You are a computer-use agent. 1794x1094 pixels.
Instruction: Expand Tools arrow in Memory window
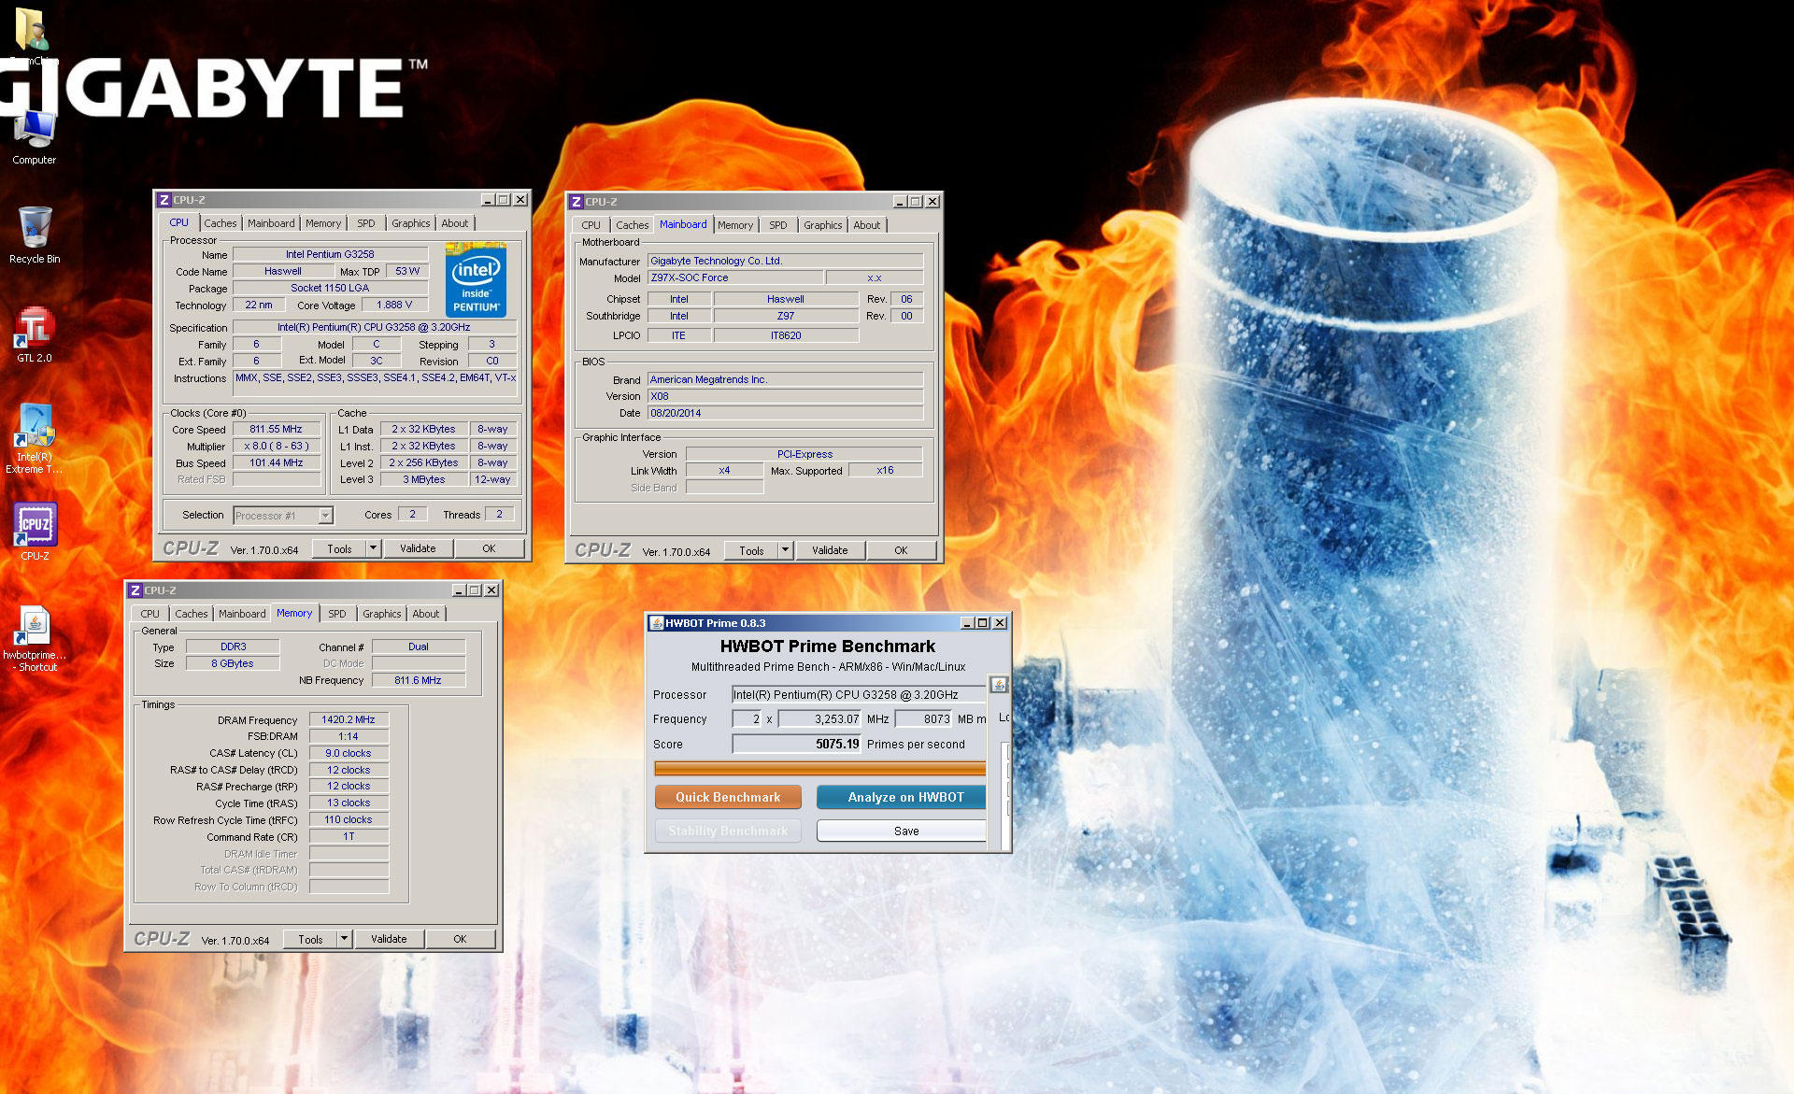344,939
